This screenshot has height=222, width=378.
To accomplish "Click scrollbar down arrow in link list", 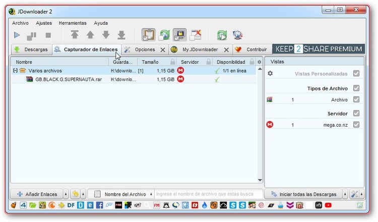I will pyautogui.click(x=260, y=180).
